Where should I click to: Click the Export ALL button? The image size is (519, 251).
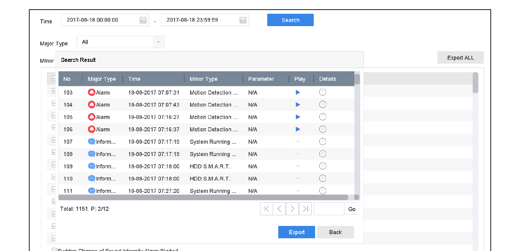tap(460, 57)
